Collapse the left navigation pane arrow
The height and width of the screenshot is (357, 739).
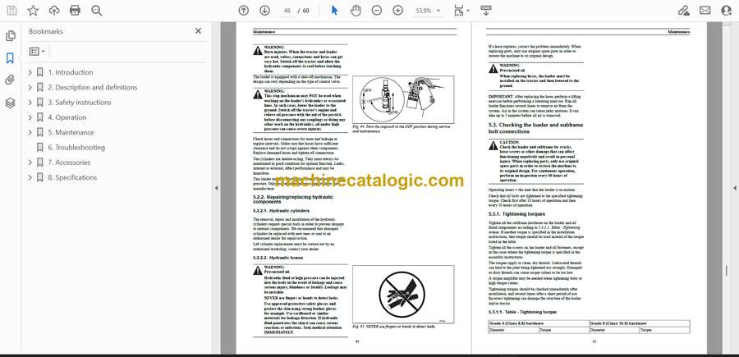tap(216, 188)
